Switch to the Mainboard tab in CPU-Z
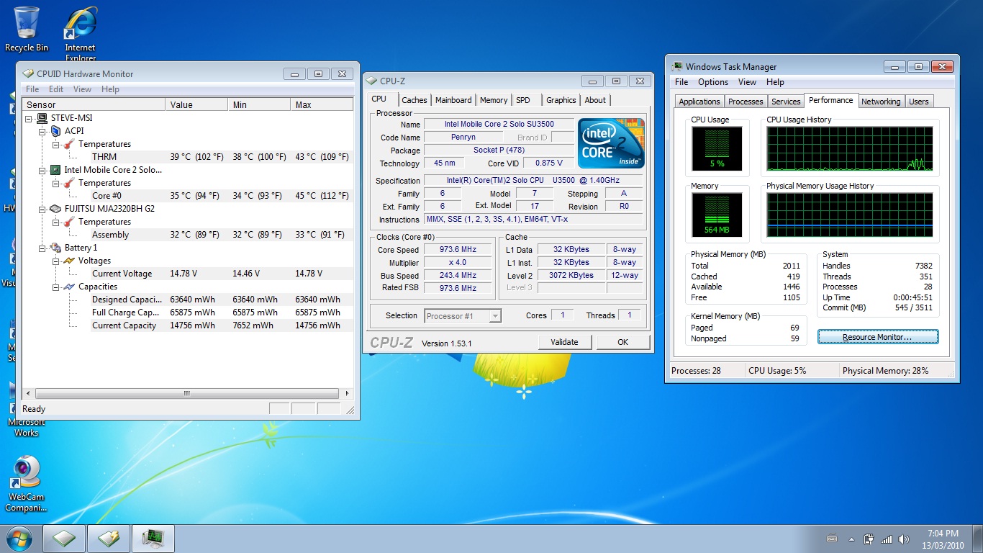 click(453, 100)
